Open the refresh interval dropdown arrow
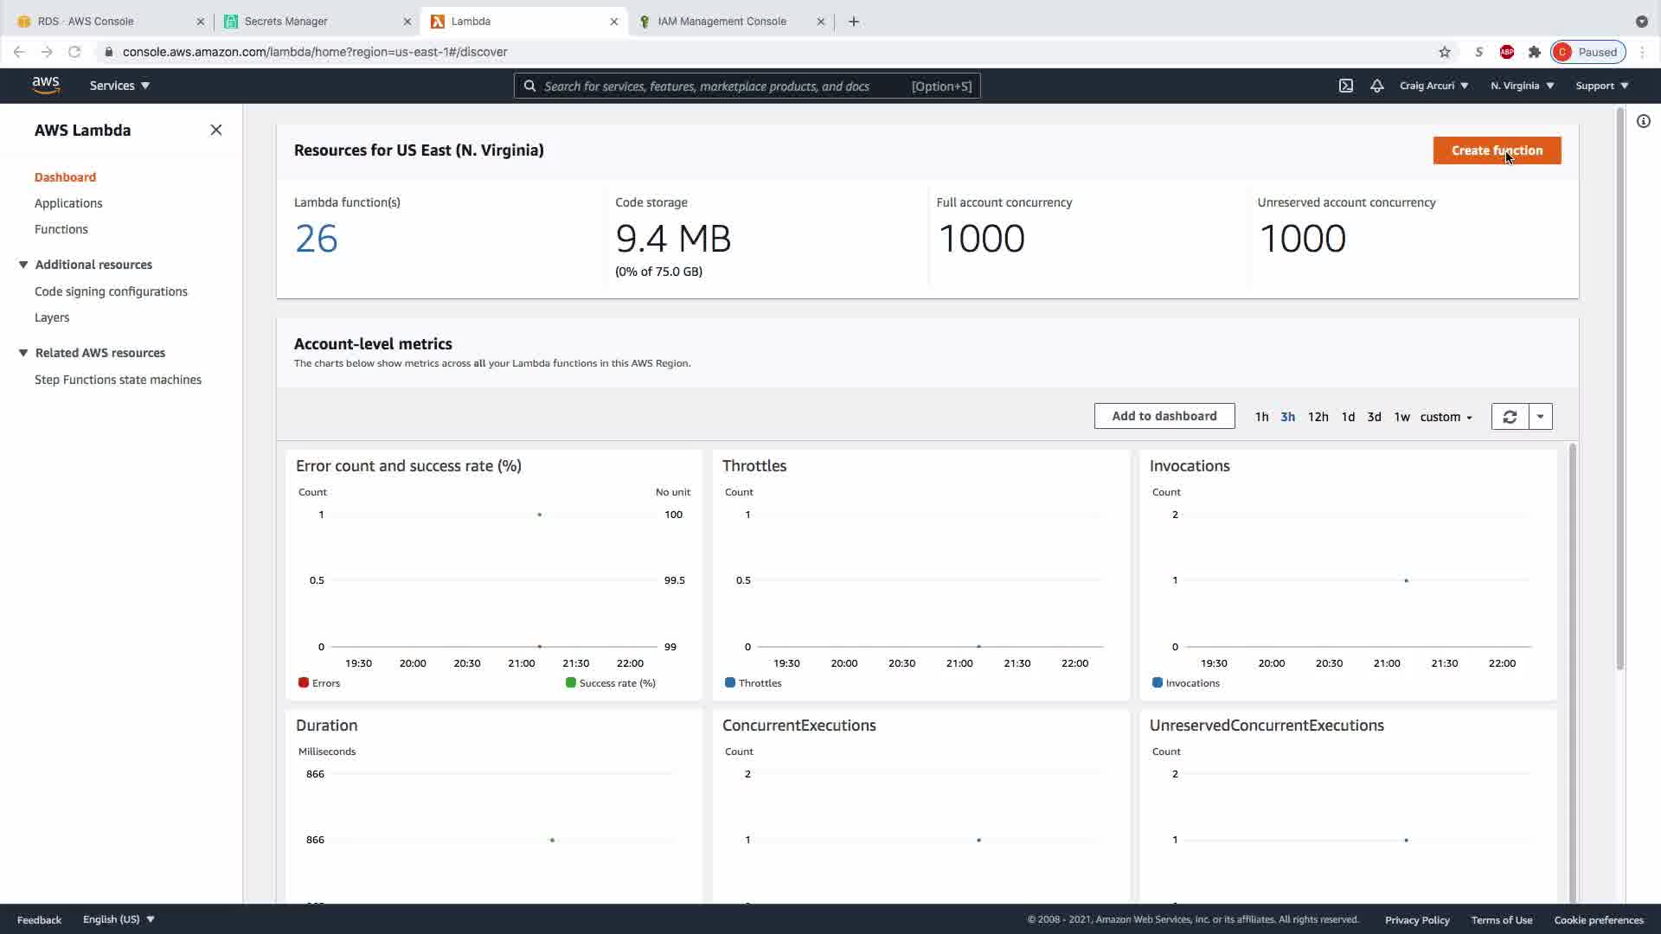The width and height of the screenshot is (1661, 934). 1541,417
